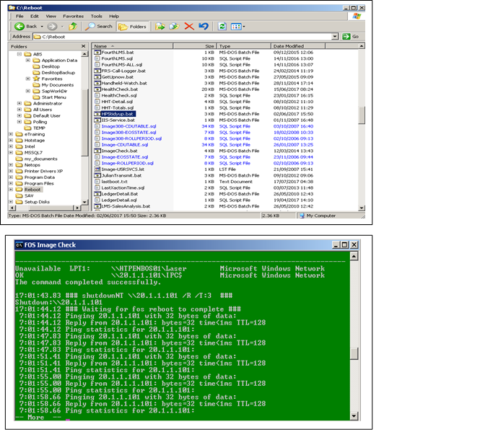Open the Favorites menu
This screenshot has width=493, height=432.
[x=72, y=15]
